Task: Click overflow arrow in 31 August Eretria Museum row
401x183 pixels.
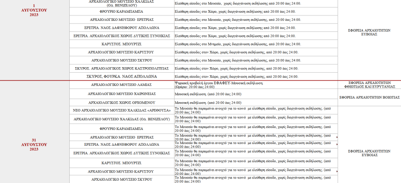Action: (x=337, y=137)
